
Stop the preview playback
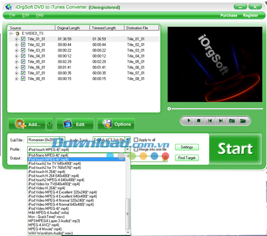[x=198, y=121]
